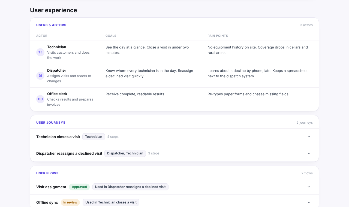The width and height of the screenshot is (349, 207).
Task: Click the ACTOR column header
Action: click(42, 36)
